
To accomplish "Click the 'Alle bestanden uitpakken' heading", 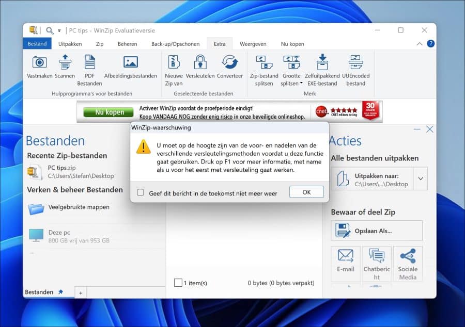I will [375, 158].
